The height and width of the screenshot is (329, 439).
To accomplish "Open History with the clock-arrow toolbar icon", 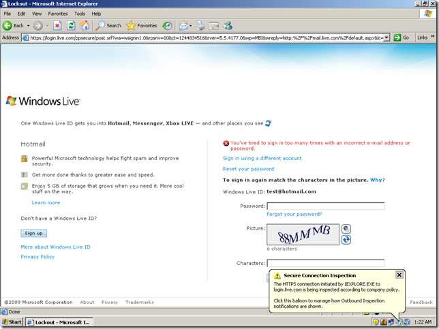I will pos(167,26).
